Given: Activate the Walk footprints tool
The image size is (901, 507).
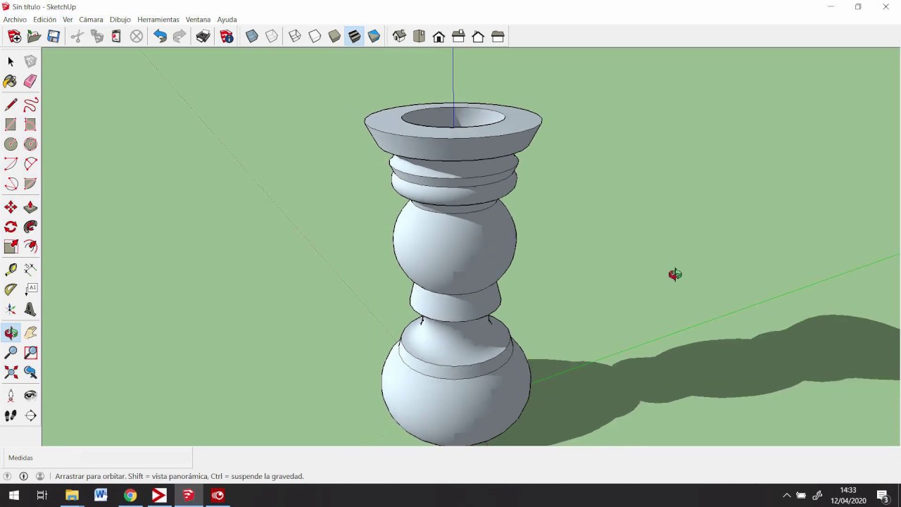Looking at the screenshot, I should pyautogui.click(x=11, y=415).
